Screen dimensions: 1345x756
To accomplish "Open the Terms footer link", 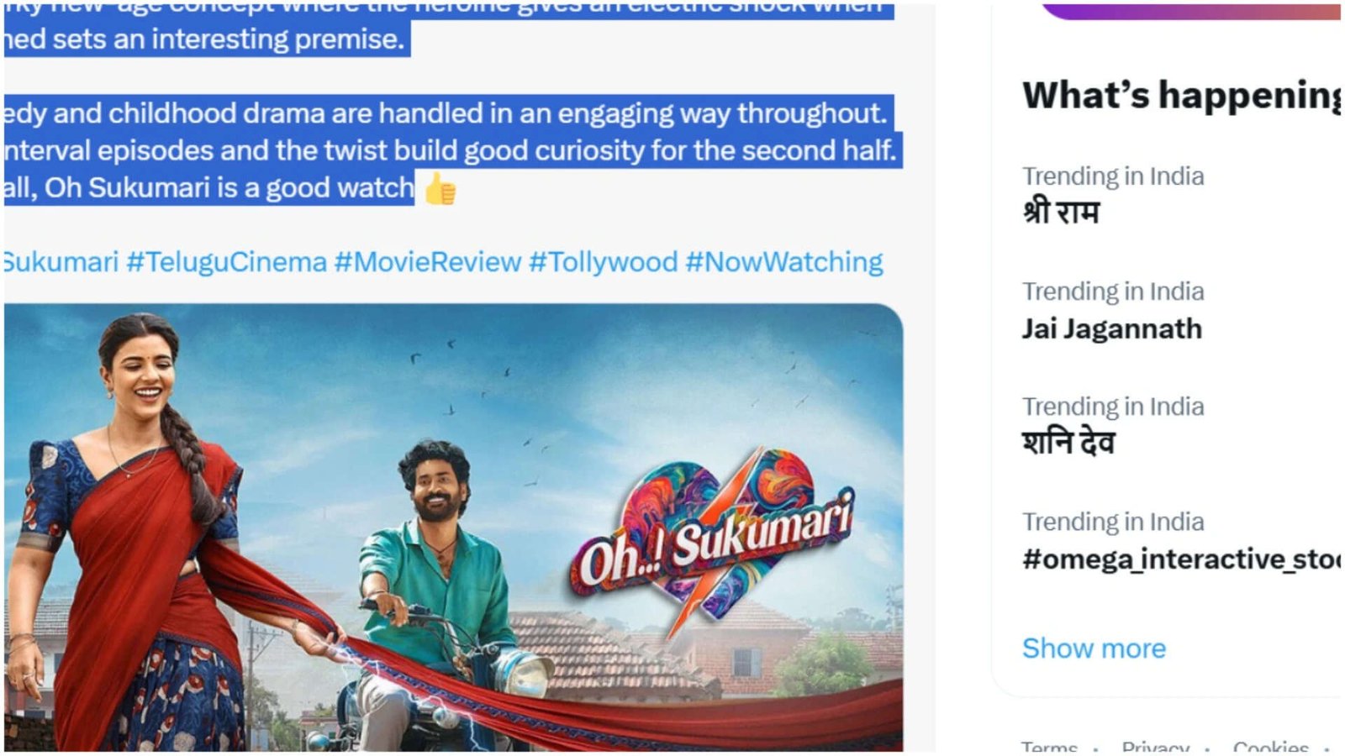I will click(1049, 746).
